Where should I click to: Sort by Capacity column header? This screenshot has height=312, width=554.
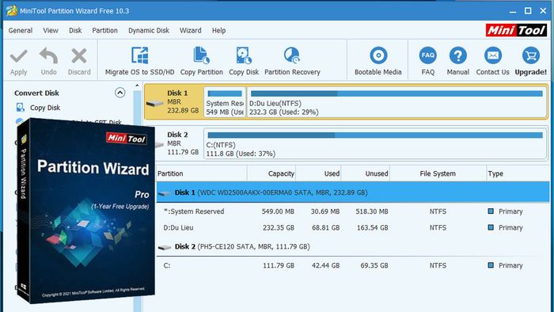coord(271,173)
